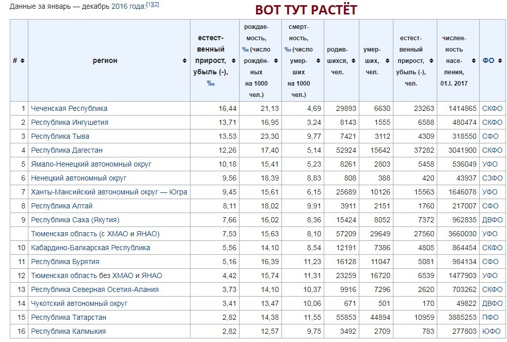
Task: Open СКФО link in Дагестан row
Action: coord(492,150)
